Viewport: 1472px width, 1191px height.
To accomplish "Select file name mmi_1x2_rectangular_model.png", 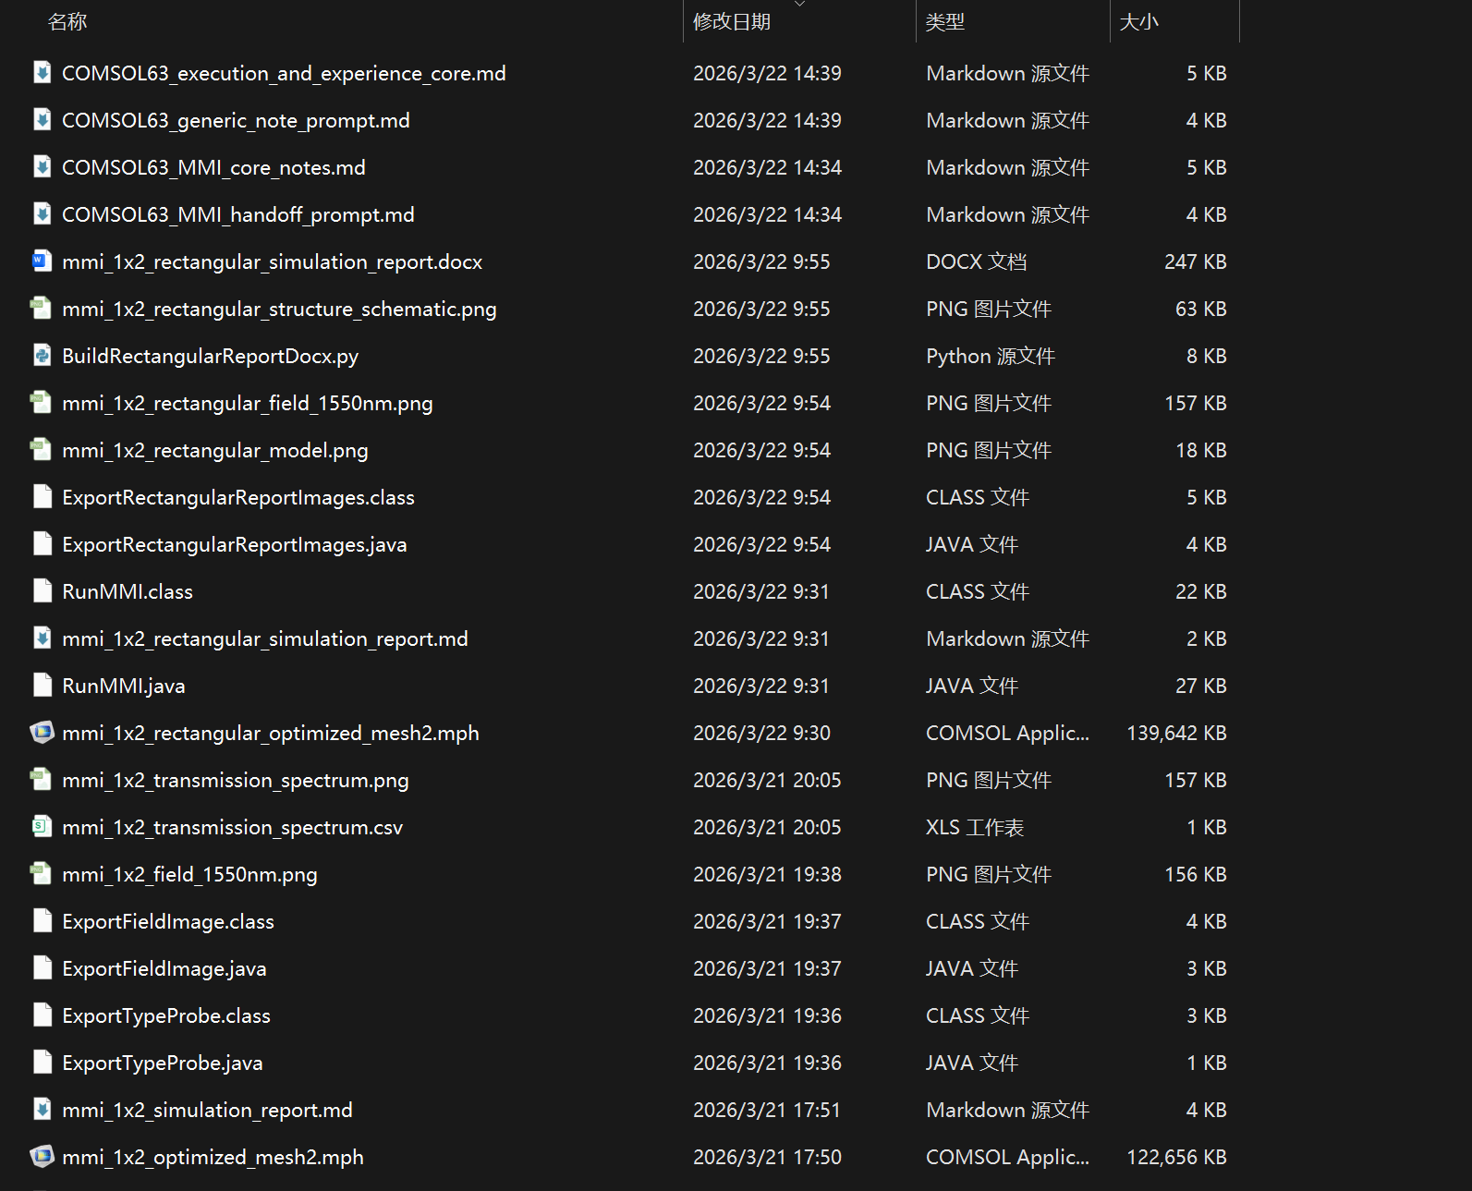I will click(x=215, y=450).
